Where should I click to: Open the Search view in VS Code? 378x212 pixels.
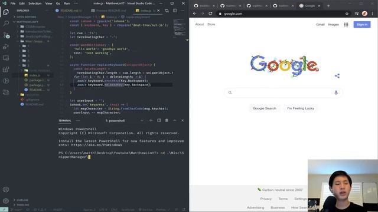[x=6, y=24]
